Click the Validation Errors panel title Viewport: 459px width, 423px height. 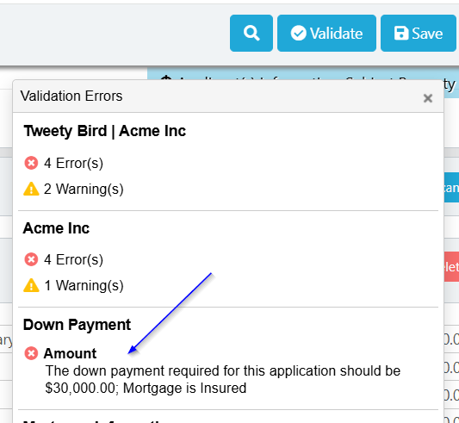point(71,96)
